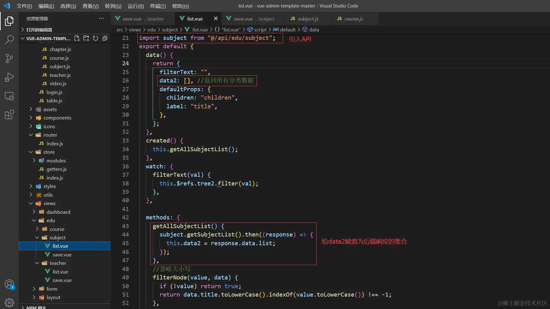Refresh the explorer file tree
Screen dimensions: 550x309
point(96,38)
